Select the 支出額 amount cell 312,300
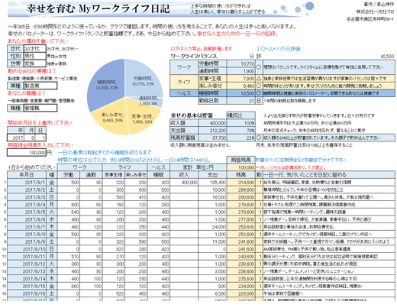This screenshot has height=308, width=397. point(212,131)
